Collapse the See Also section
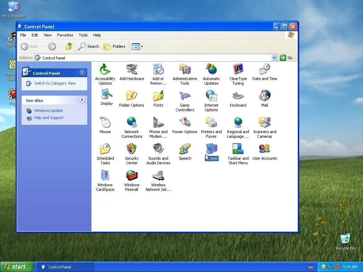This screenshot has height=272, width=363. tap(82, 100)
